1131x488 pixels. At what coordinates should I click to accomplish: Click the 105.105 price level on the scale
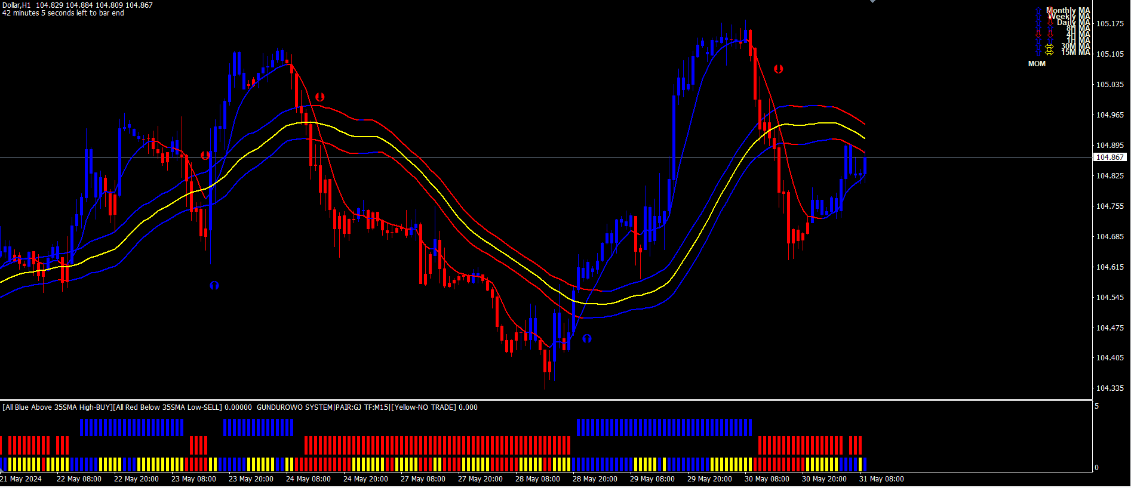pyautogui.click(x=1110, y=54)
